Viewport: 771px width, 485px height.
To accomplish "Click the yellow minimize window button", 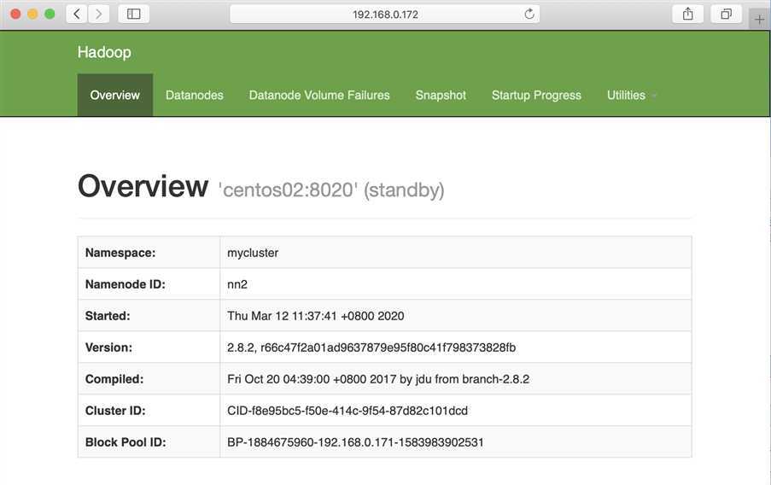I will tap(32, 14).
